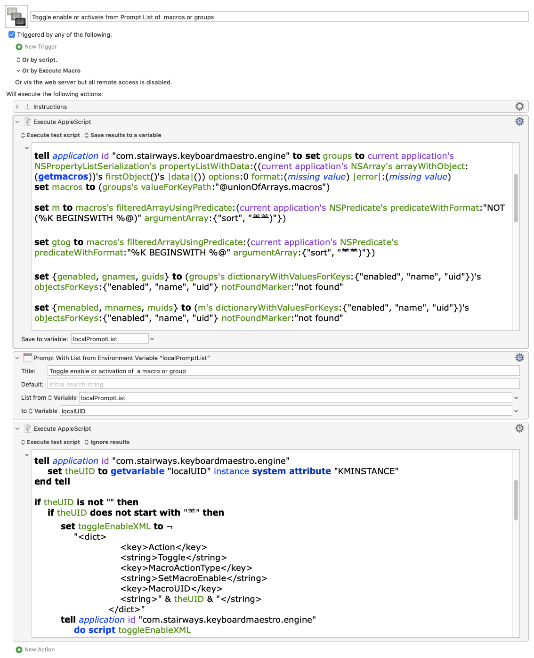The width and height of the screenshot is (534, 658).
Task: Click the New Trigger label
Action: [40, 47]
